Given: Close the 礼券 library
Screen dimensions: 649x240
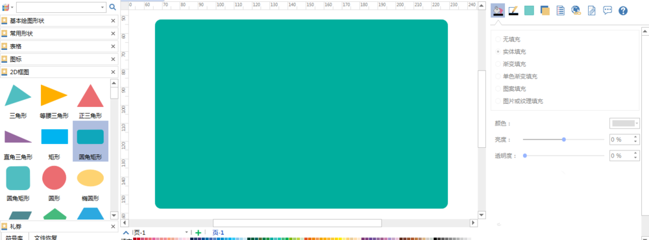Looking at the screenshot, I should pyautogui.click(x=113, y=226).
